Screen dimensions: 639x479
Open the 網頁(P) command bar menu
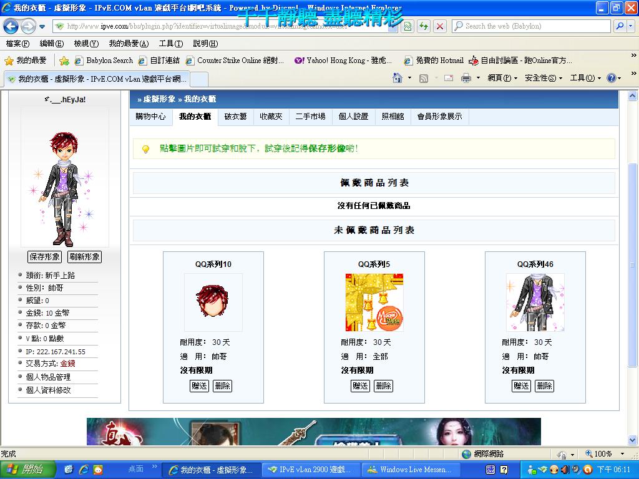(502, 78)
